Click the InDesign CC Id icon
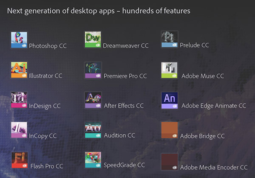Screen dimensions: 255x178 coord(19,100)
